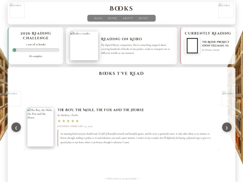Image resolution: width=243 pixels, height=182 pixels.
Task: Click the 'Finished: February' date line
Action: point(75,126)
